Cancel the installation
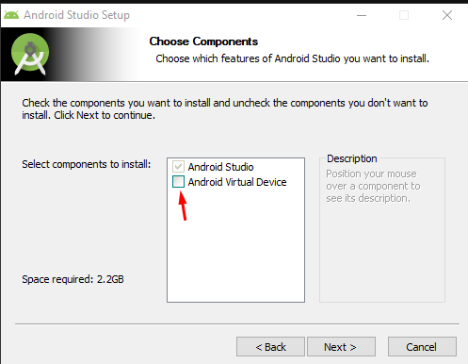Screen dimensions: 468x364 [x=422, y=347]
